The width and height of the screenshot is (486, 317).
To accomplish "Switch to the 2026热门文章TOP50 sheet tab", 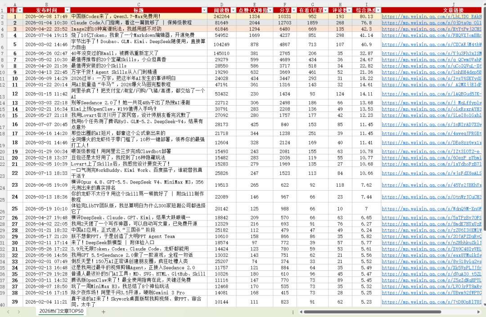I will point(61,311).
